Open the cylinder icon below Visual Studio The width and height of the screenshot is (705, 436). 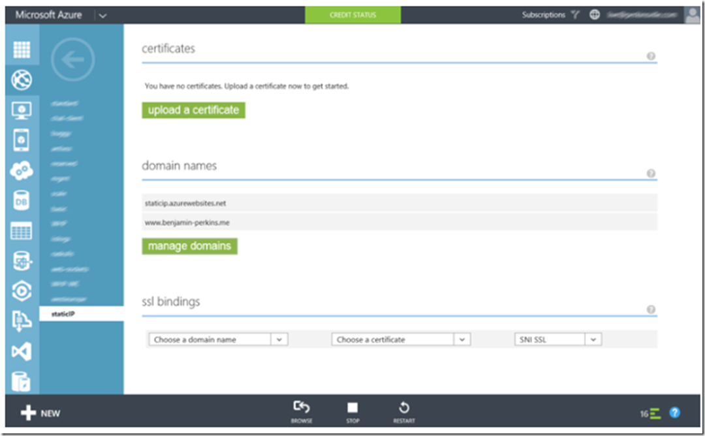22,382
